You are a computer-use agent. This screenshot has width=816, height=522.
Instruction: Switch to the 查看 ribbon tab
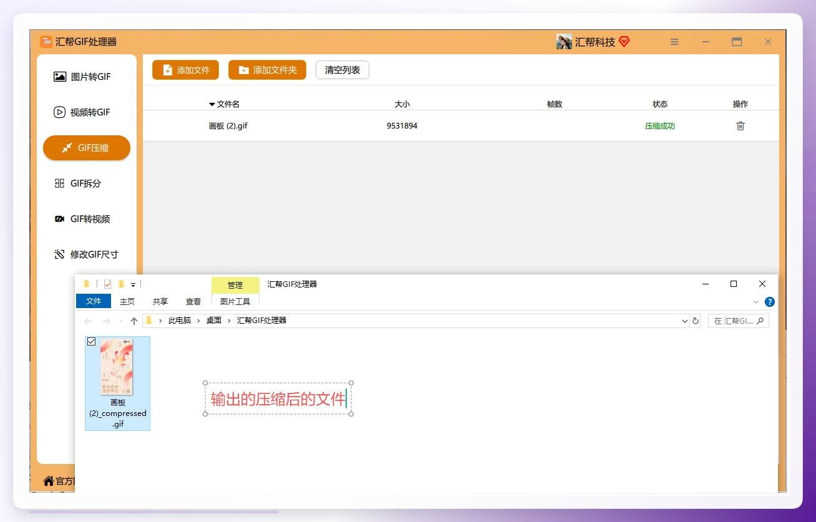[193, 301]
